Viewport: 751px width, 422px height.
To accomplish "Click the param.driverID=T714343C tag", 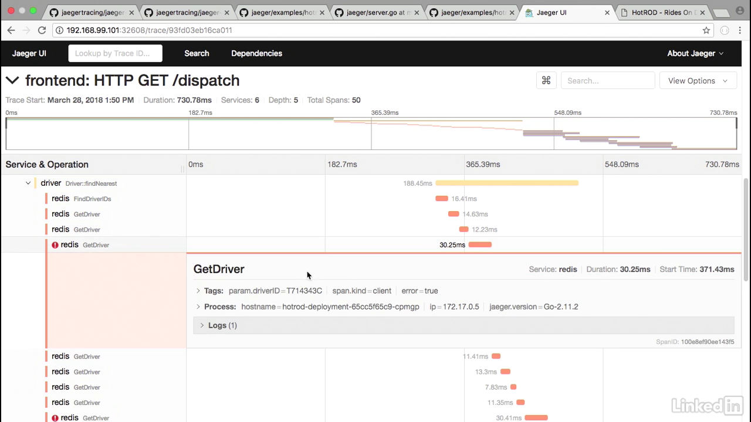I will pyautogui.click(x=275, y=291).
